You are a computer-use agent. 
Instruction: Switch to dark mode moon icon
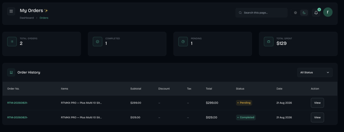pos(304,13)
